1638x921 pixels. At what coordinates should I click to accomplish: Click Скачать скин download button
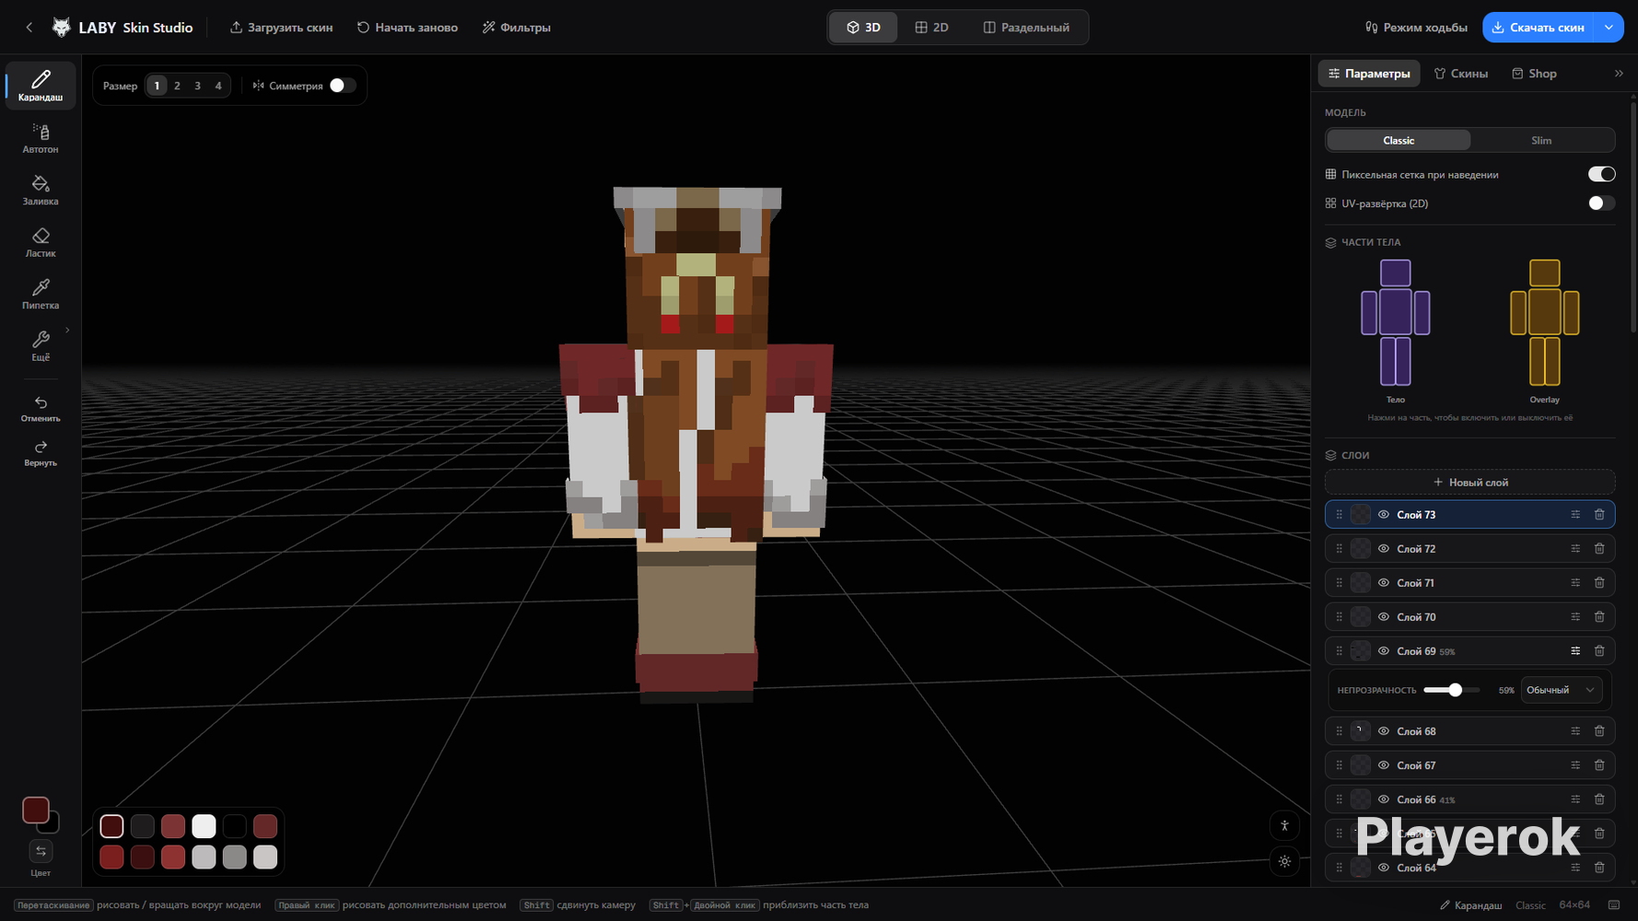(1538, 28)
